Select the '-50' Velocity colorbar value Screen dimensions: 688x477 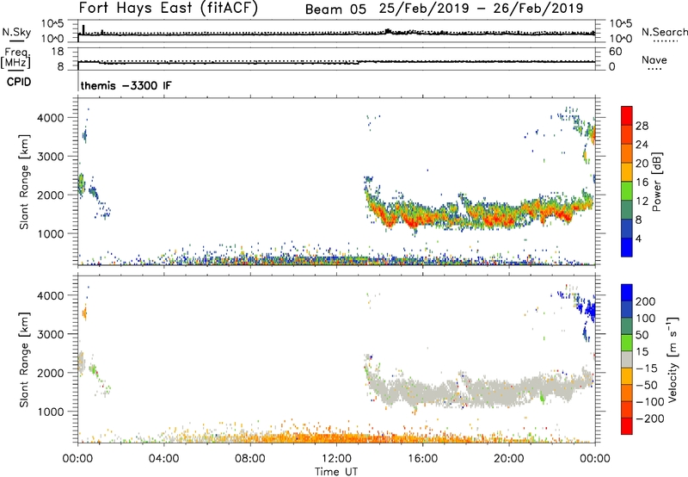(x=647, y=385)
